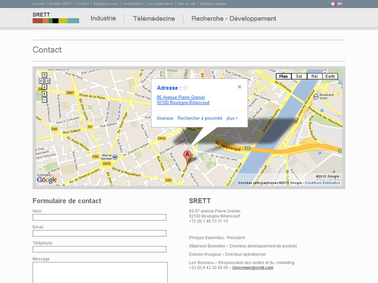Open Société SRETT in the top bar
The width and height of the screenshot is (378, 283).
click(x=60, y=4)
